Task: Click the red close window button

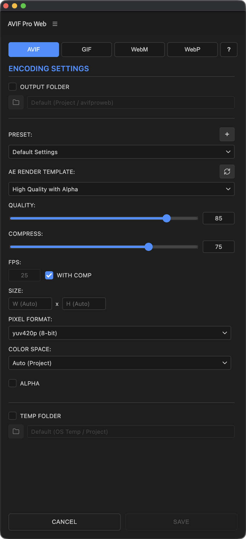Action: click(6, 6)
